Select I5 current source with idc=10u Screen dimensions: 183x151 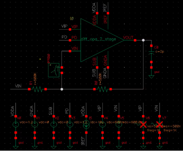click(86, 124)
